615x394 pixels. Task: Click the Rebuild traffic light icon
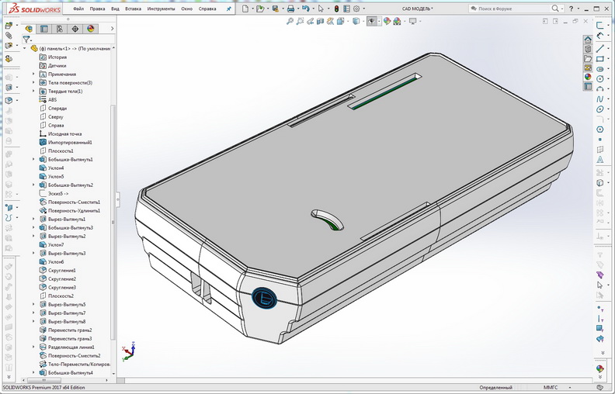point(336,9)
